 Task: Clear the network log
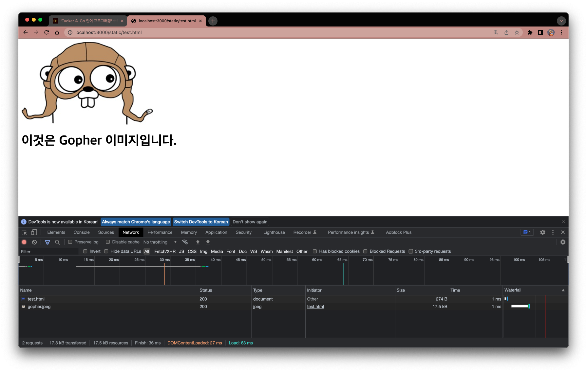pos(34,242)
